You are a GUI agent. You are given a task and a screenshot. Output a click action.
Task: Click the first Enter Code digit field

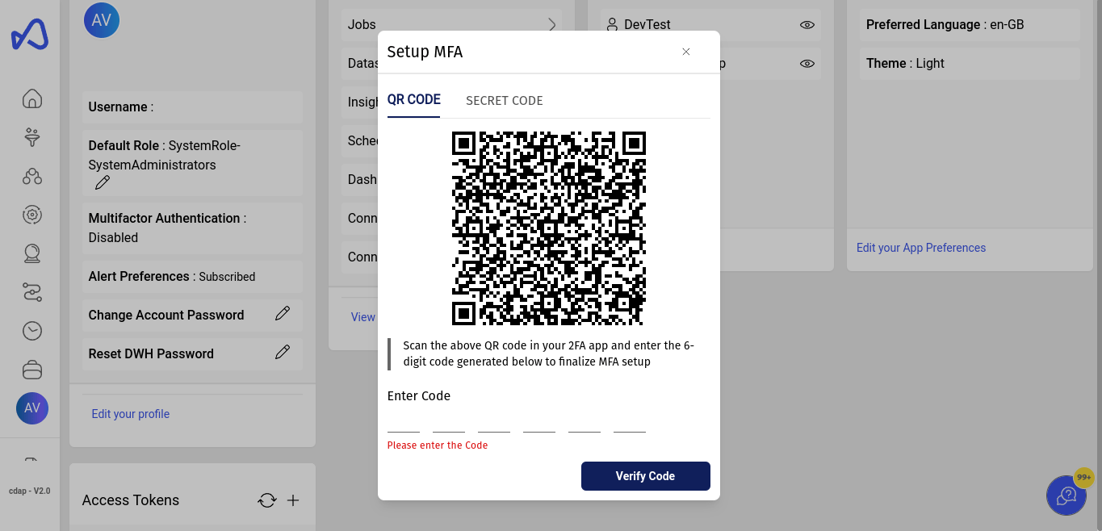coord(404,422)
